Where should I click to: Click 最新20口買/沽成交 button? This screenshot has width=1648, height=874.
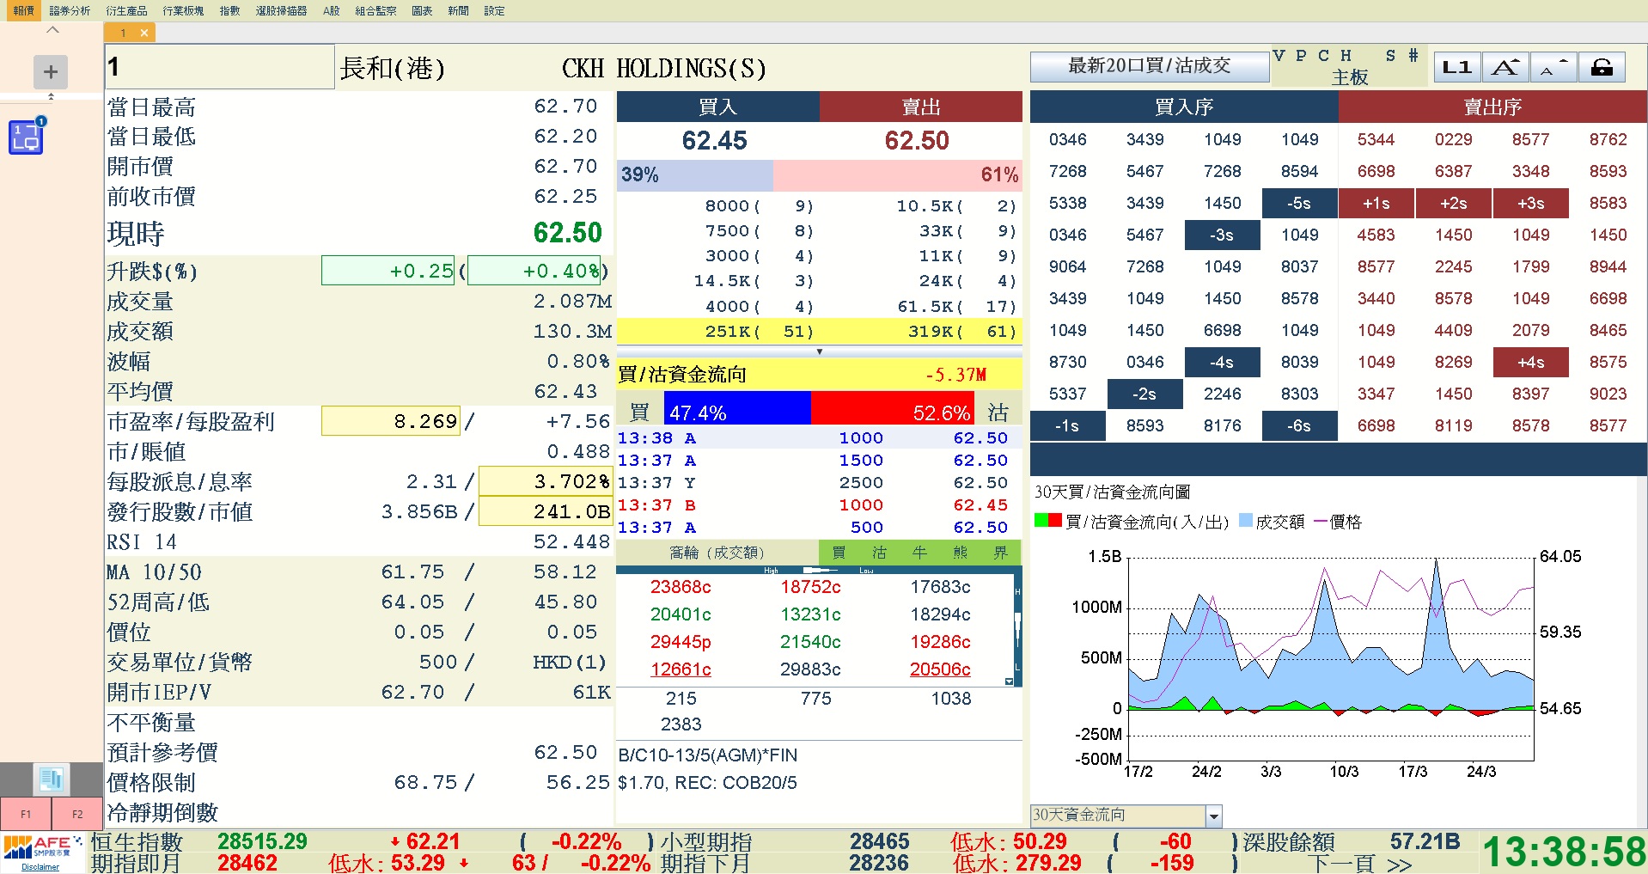click(1150, 65)
